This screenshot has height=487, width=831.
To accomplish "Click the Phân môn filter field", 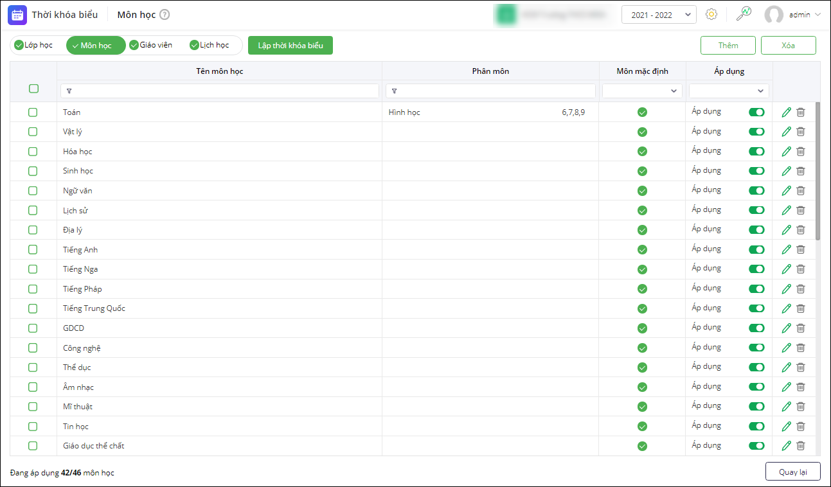I will click(490, 91).
